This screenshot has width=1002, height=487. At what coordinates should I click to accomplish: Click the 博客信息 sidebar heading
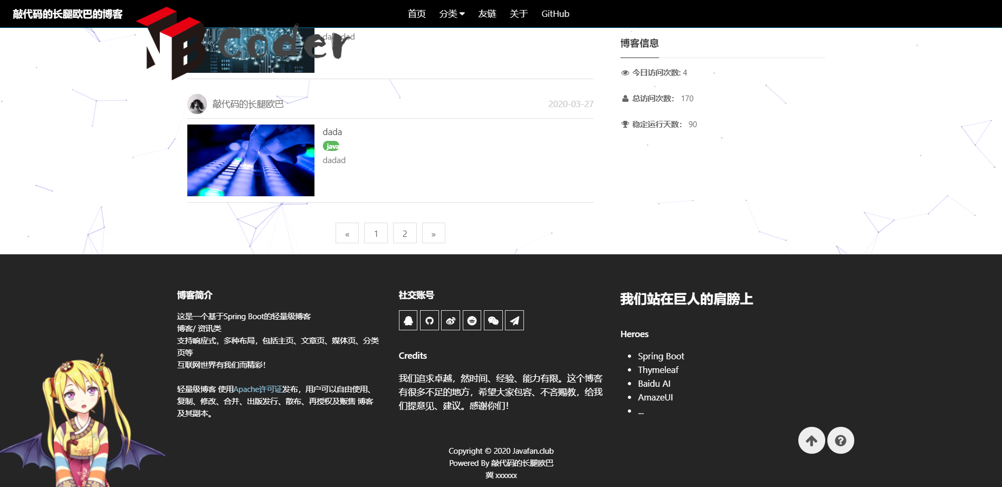point(640,43)
